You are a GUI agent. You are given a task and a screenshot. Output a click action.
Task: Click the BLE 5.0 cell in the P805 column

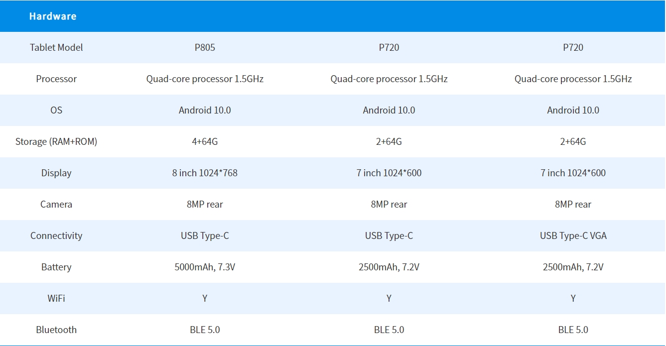pos(205,330)
